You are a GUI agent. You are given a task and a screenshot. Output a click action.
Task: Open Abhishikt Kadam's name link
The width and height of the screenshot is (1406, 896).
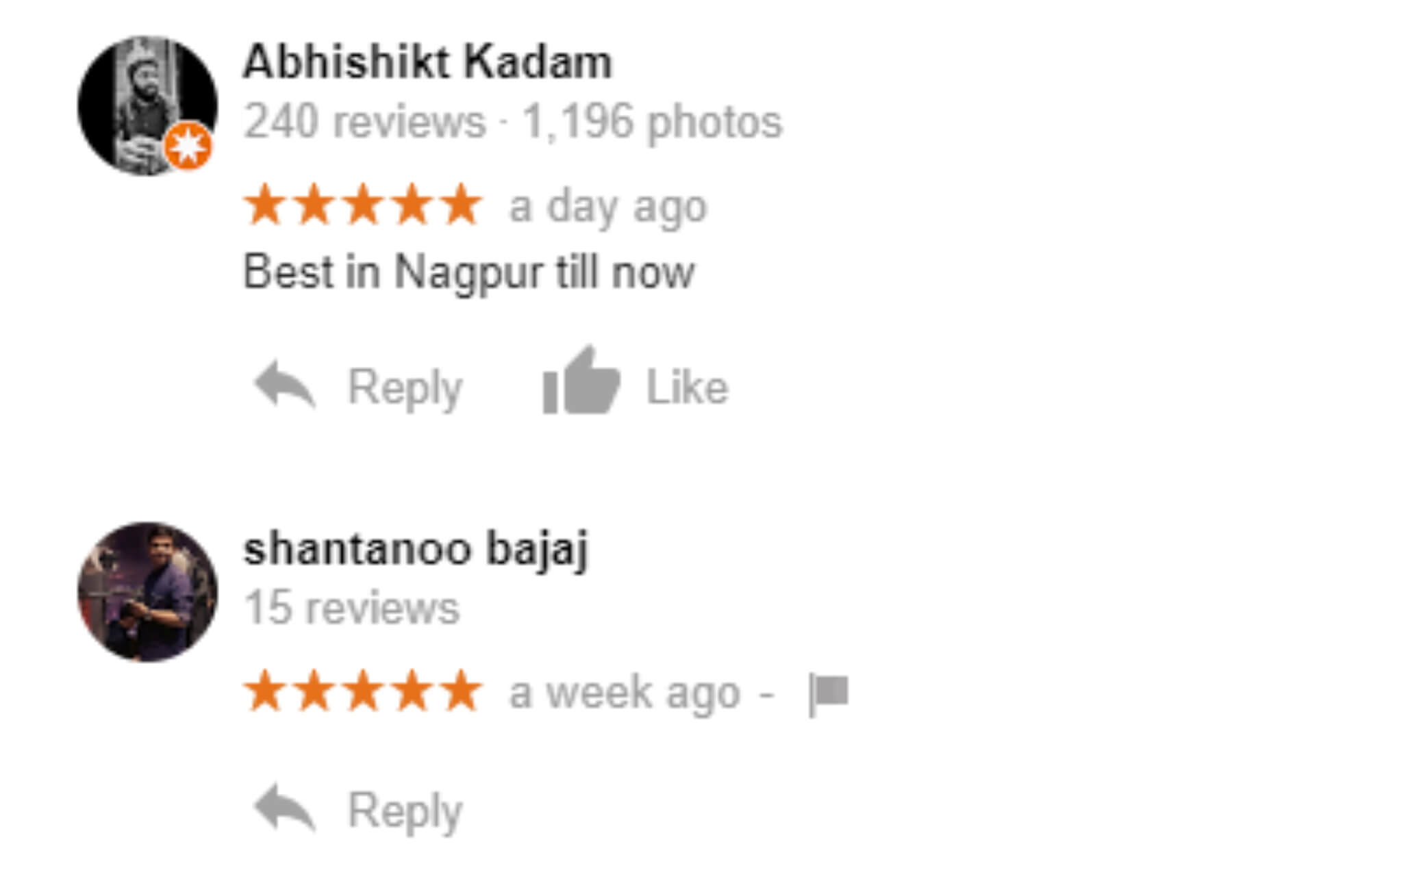pos(427,62)
